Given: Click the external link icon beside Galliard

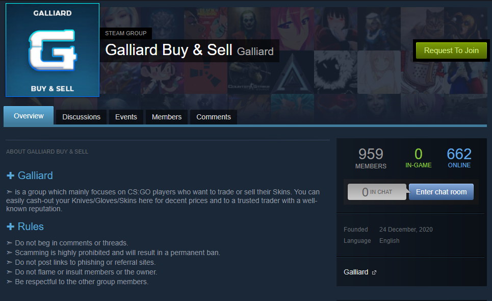Looking at the screenshot, I should (x=374, y=272).
